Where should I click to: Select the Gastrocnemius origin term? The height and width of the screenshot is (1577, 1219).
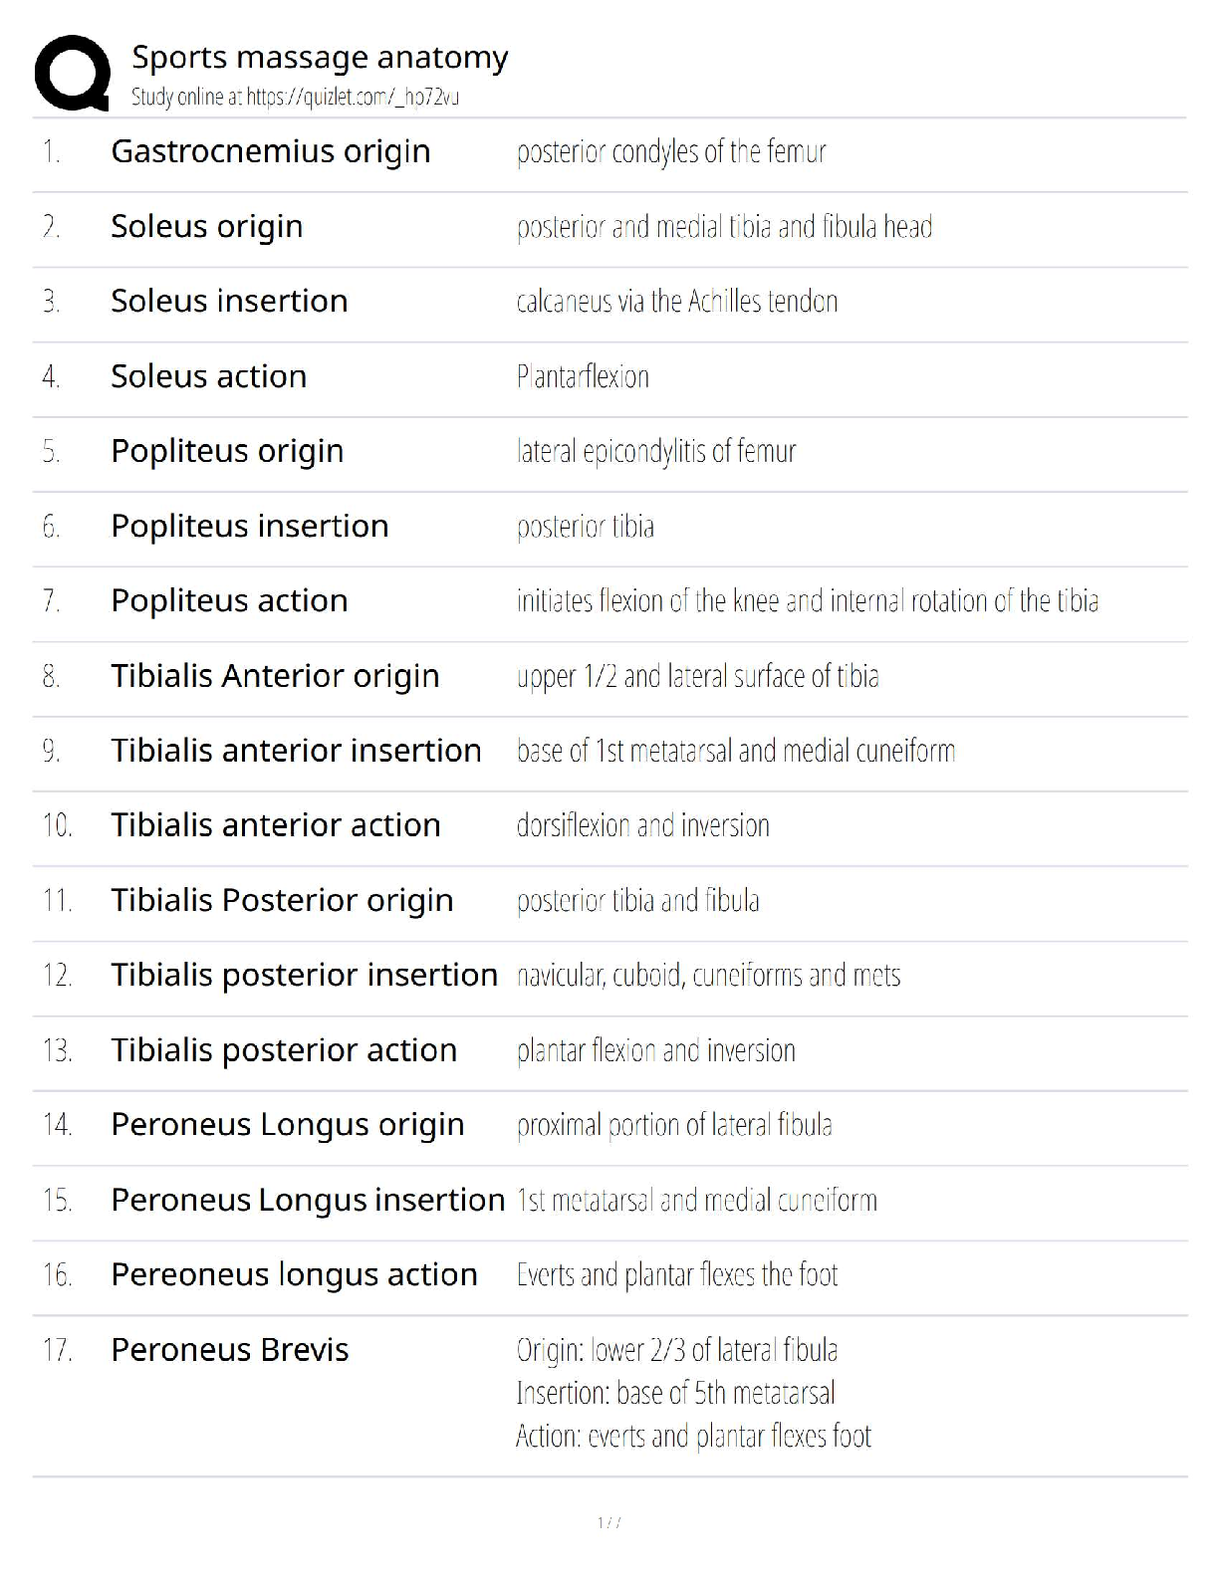click(x=271, y=151)
